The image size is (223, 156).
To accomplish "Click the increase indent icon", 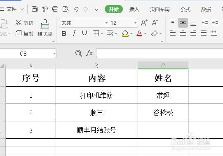I will point(215,23).
